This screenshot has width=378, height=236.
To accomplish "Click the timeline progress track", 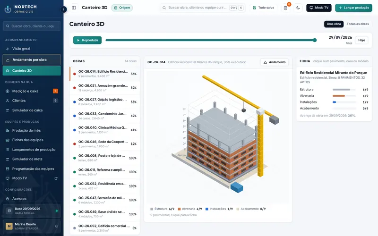I will 210,40.
